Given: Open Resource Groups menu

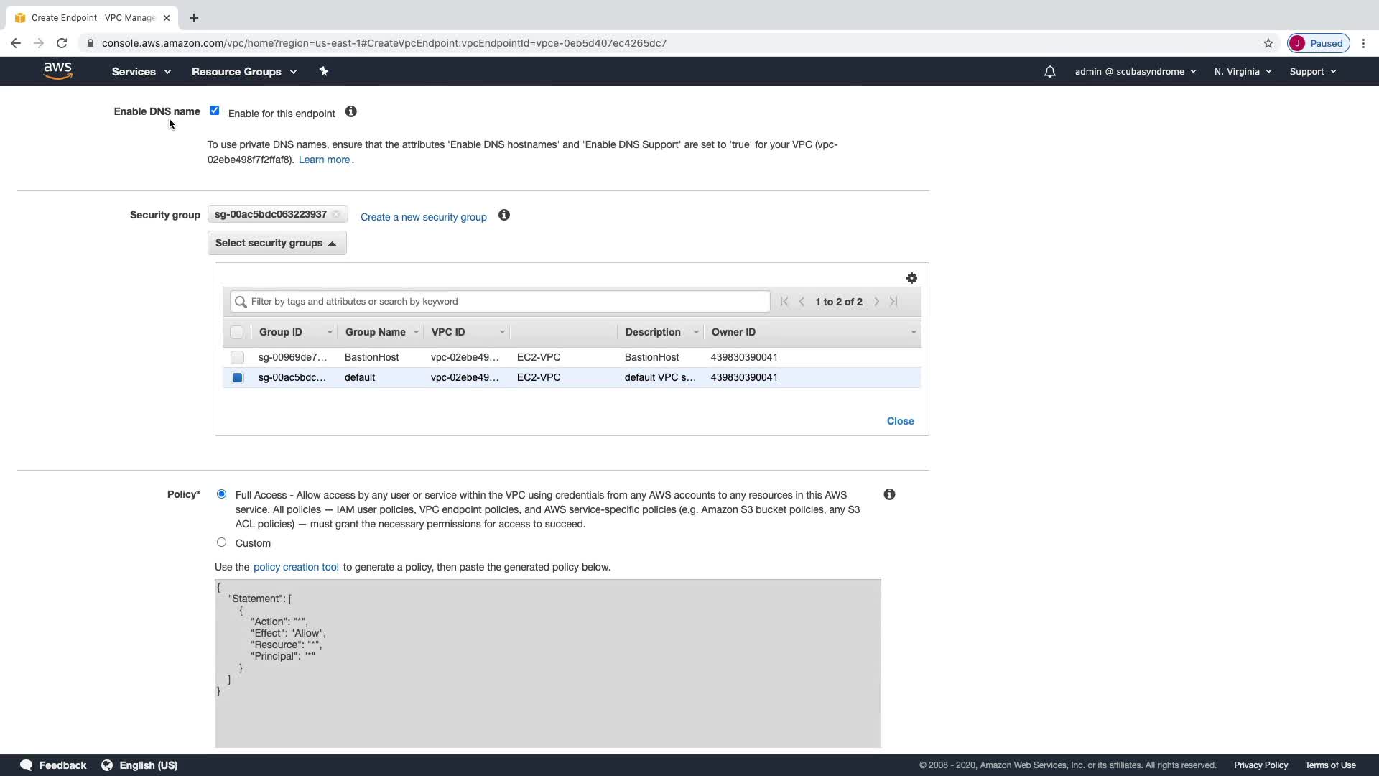Looking at the screenshot, I should point(243,72).
